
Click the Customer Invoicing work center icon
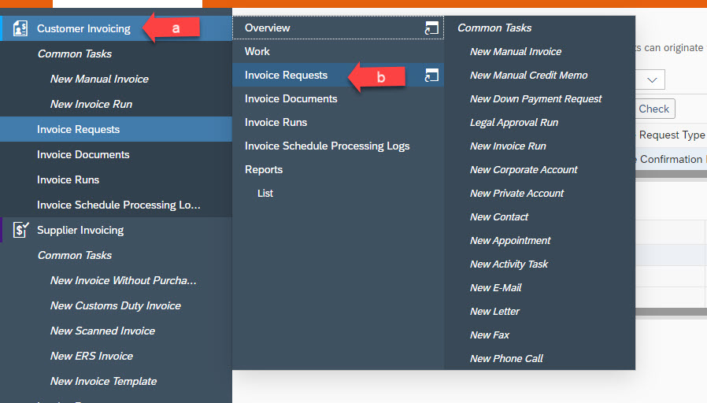20,28
